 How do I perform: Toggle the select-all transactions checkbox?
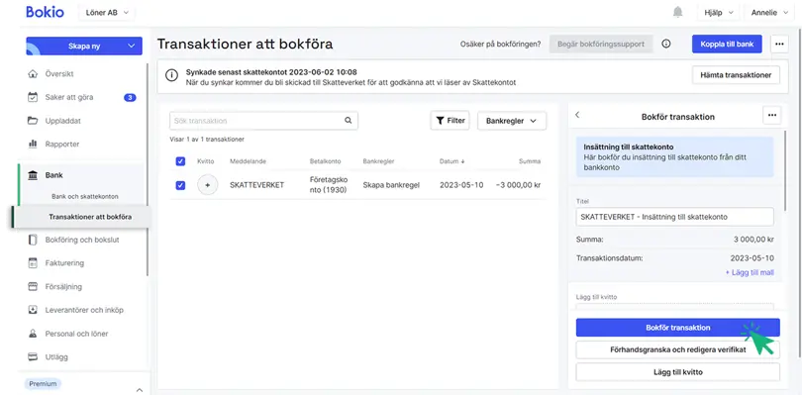(180, 161)
